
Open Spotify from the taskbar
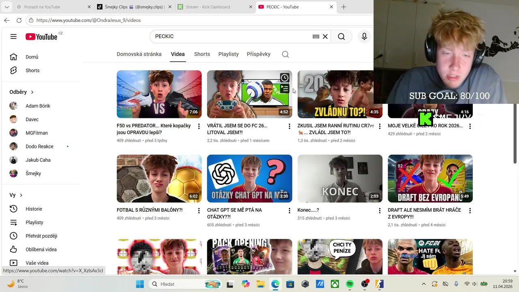[350, 284]
